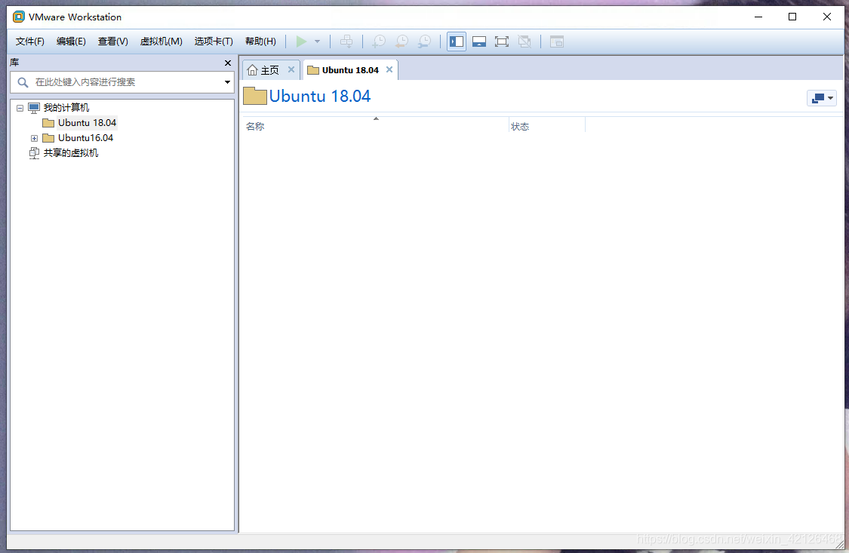This screenshot has height=553, width=849.
Task: Sort by the 状态 column header
Action: pyautogui.click(x=547, y=126)
